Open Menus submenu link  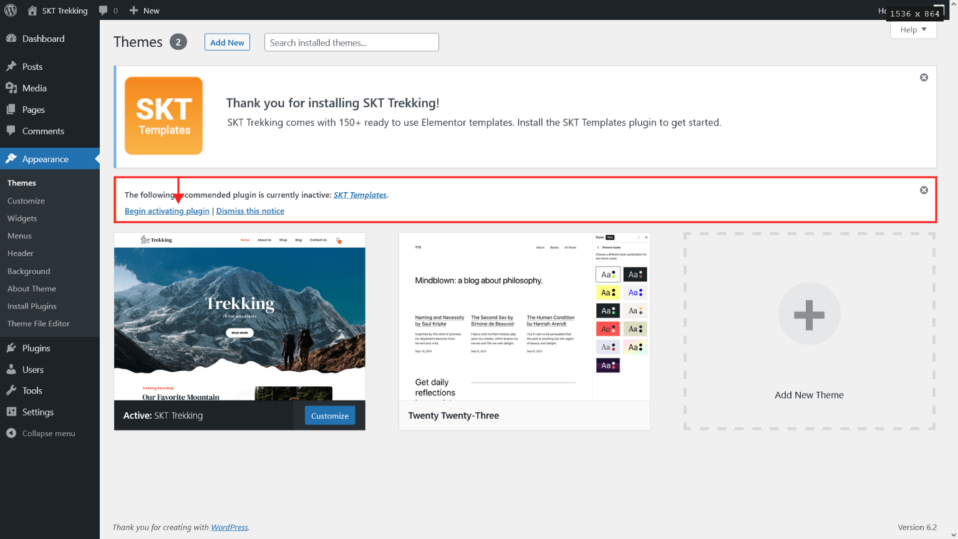point(19,236)
